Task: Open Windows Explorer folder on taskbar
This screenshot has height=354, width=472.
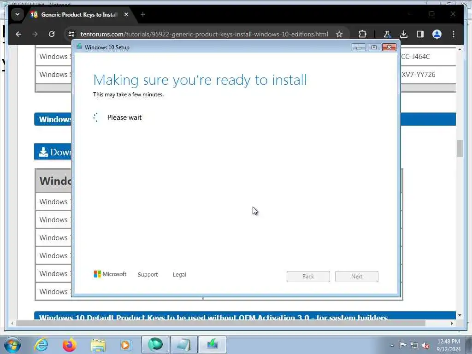Action: pyautogui.click(x=98, y=345)
